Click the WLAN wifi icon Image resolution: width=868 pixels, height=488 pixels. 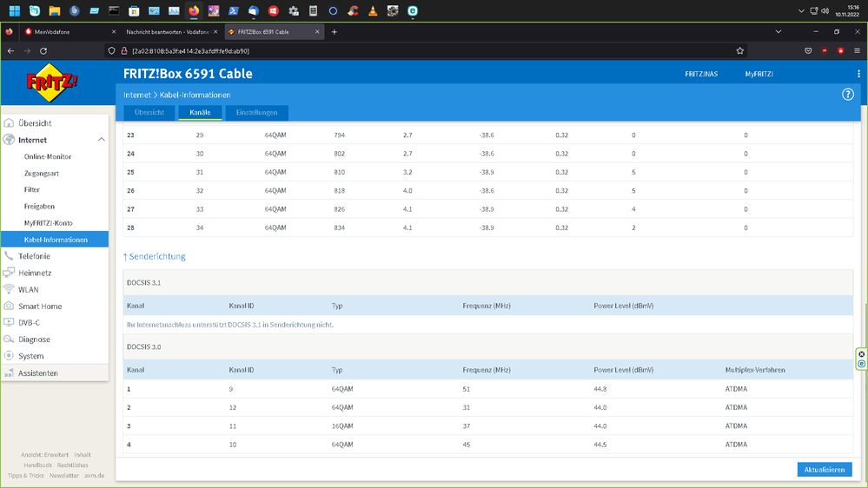click(9, 289)
